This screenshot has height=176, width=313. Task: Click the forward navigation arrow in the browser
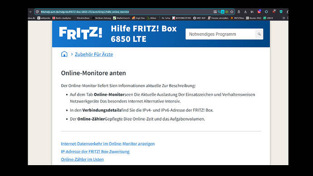[x=30, y=12]
